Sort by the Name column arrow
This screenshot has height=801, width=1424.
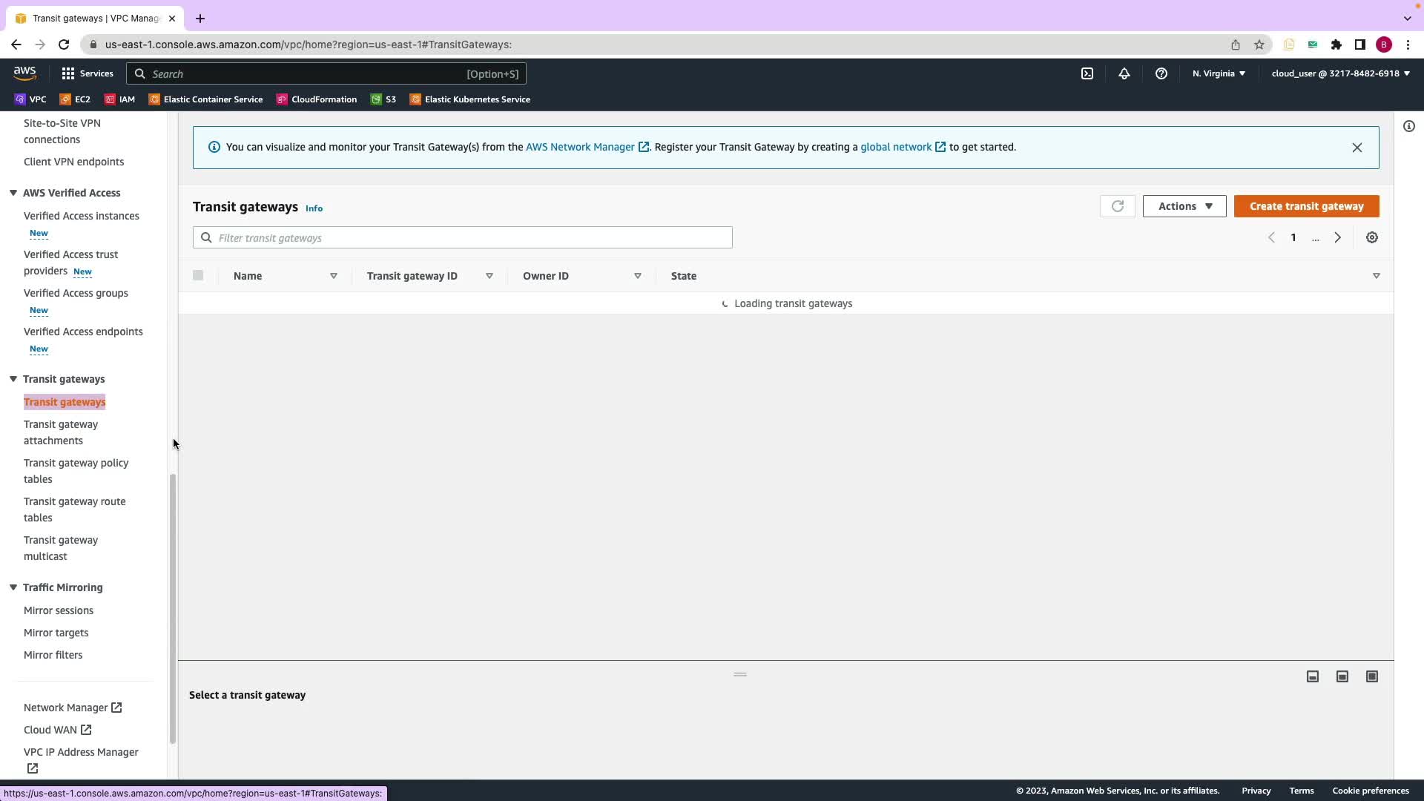click(333, 276)
